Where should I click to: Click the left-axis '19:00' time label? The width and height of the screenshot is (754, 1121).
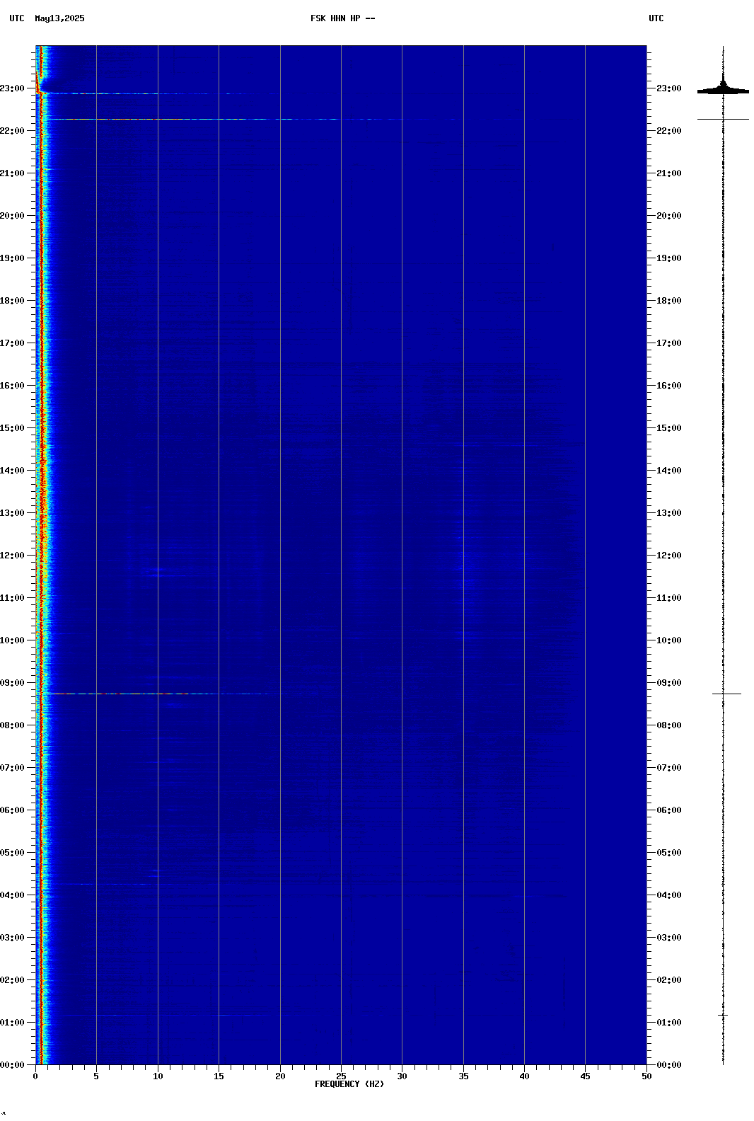tap(12, 258)
